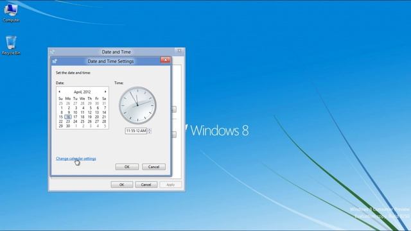Click the time field showing 11:55:12 AM

136,131
